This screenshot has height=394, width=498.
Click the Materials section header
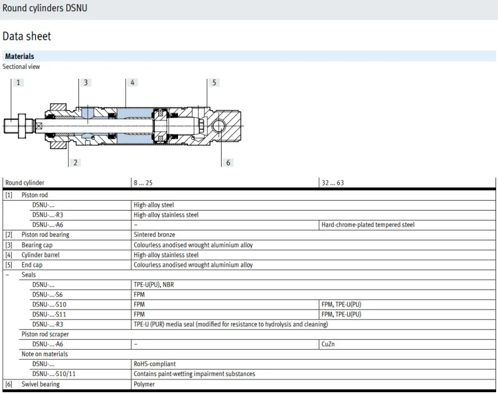(x=19, y=56)
